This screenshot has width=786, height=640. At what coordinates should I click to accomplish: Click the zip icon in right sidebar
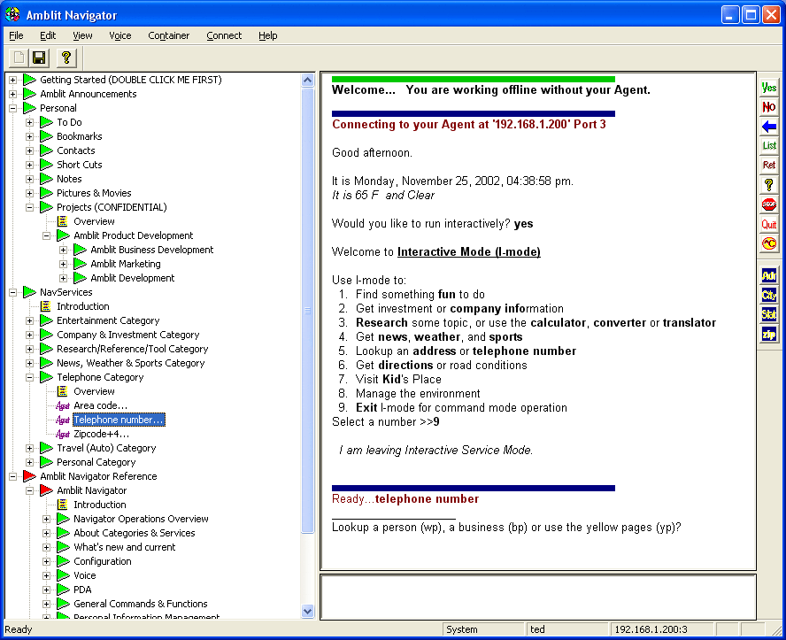769,334
